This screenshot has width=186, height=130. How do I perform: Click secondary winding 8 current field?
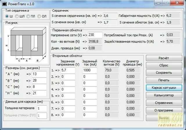point(90,115)
